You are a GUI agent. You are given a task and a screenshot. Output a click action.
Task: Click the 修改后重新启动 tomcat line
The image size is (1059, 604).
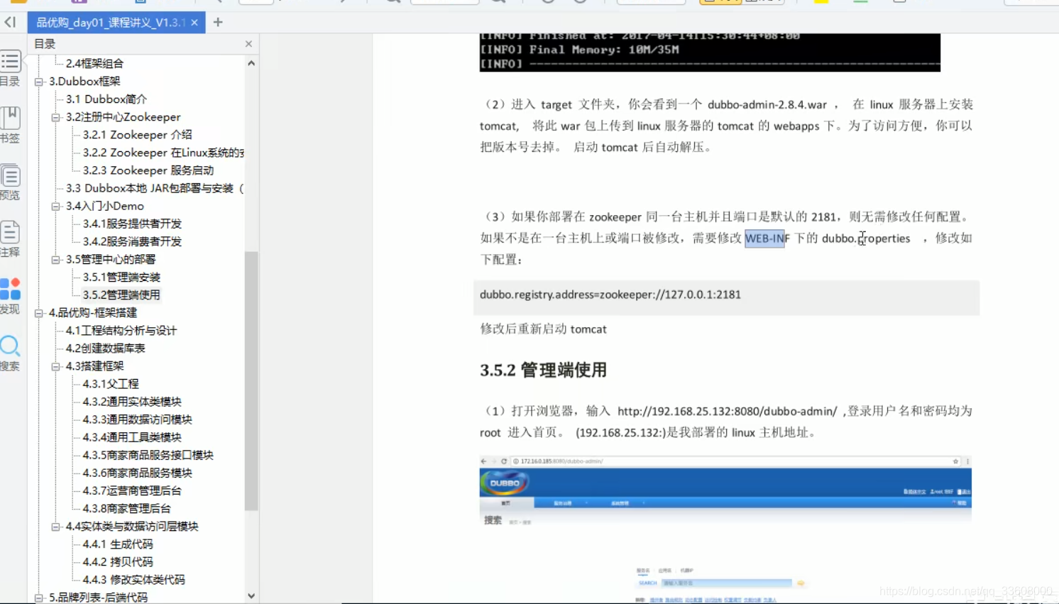544,329
